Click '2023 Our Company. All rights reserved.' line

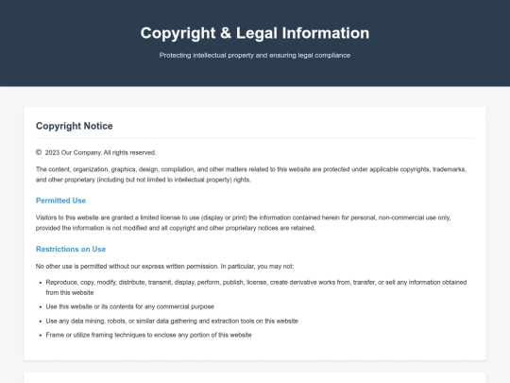[x=100, y=153]
